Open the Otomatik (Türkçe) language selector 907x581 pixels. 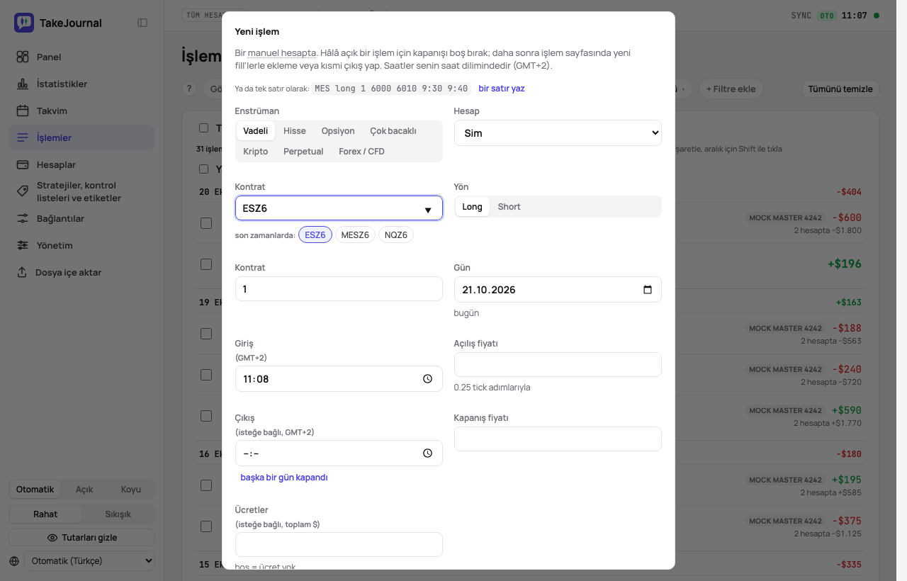coord(89,560)
